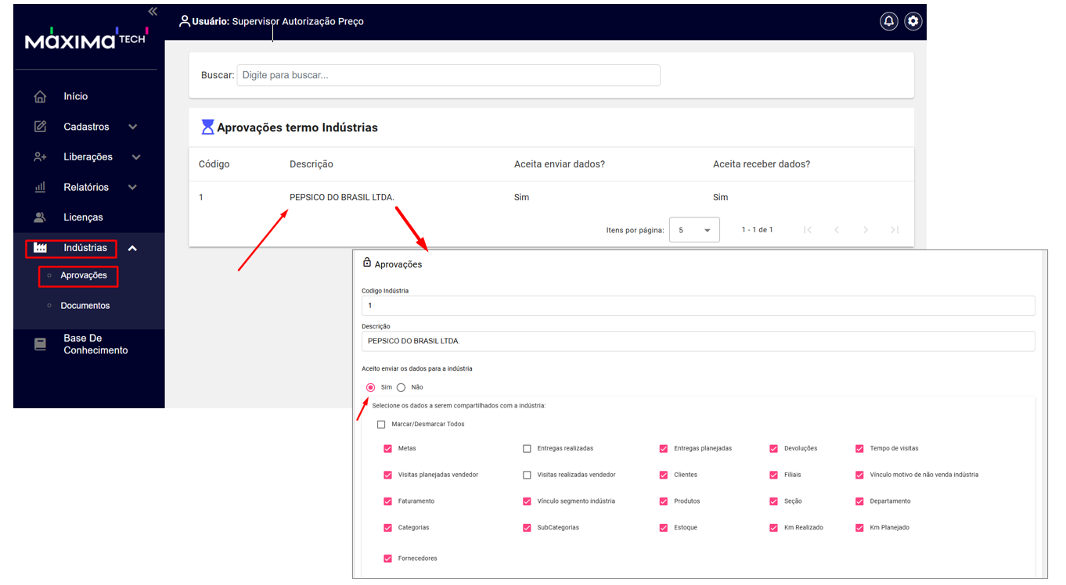The height and width of the screenshot is (585, 1066).
Task: Click the Base De Conhecimento book icon
Action: click(40, 344)
